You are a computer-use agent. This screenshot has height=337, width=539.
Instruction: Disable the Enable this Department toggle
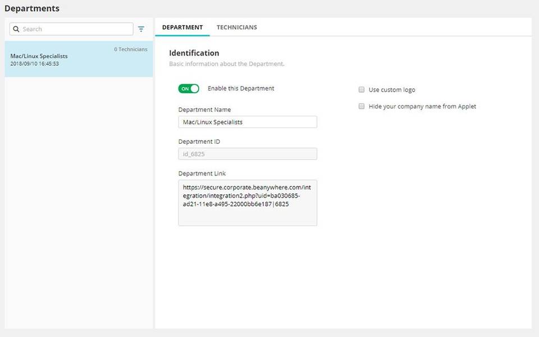click(188, 88)
